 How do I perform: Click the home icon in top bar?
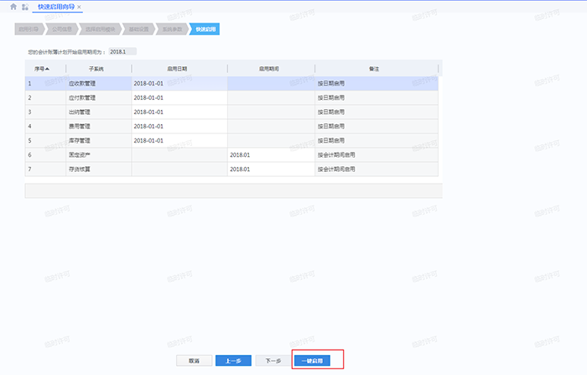tap(13, 7)
